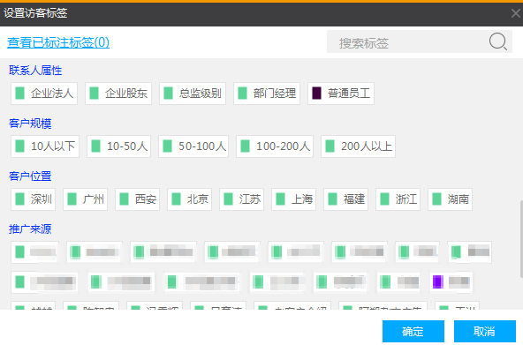Image resolution: width=523 pixels, height=345 pixels.
Task: Click the 推广来源 category heading
Action: (x=30, y=229)
